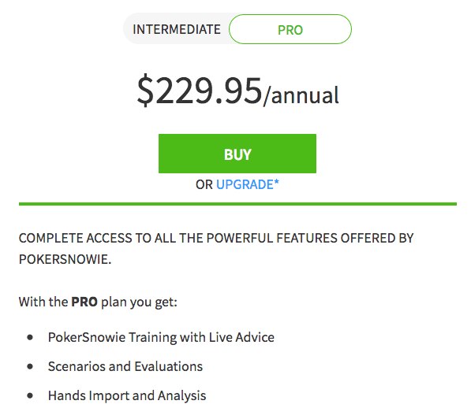Viewport: 471px width, 408px height.
Task: Open the UPGRADE link
Action: click(x=245, y=184)
